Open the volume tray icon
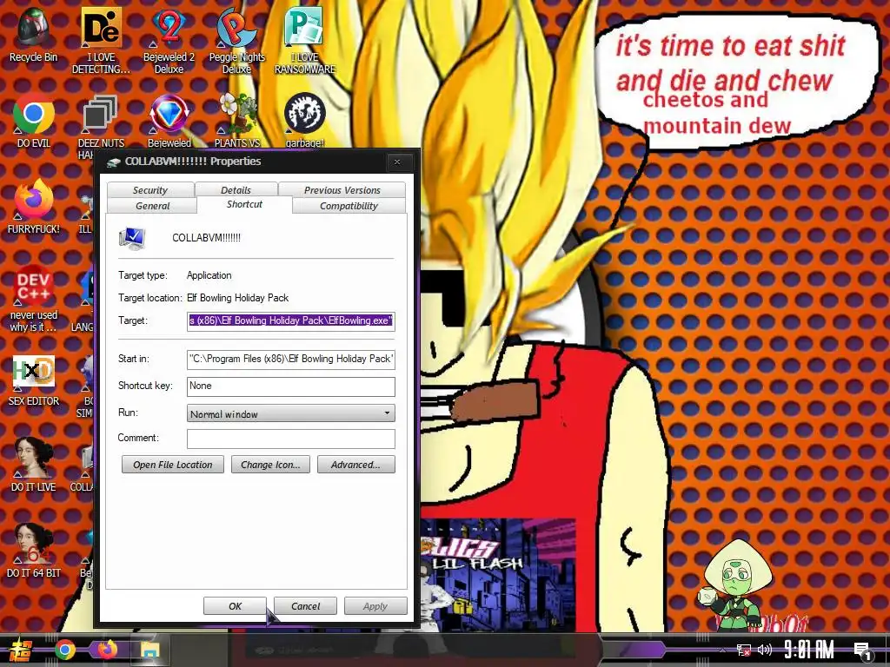890x667 pixels. point(765,650)
